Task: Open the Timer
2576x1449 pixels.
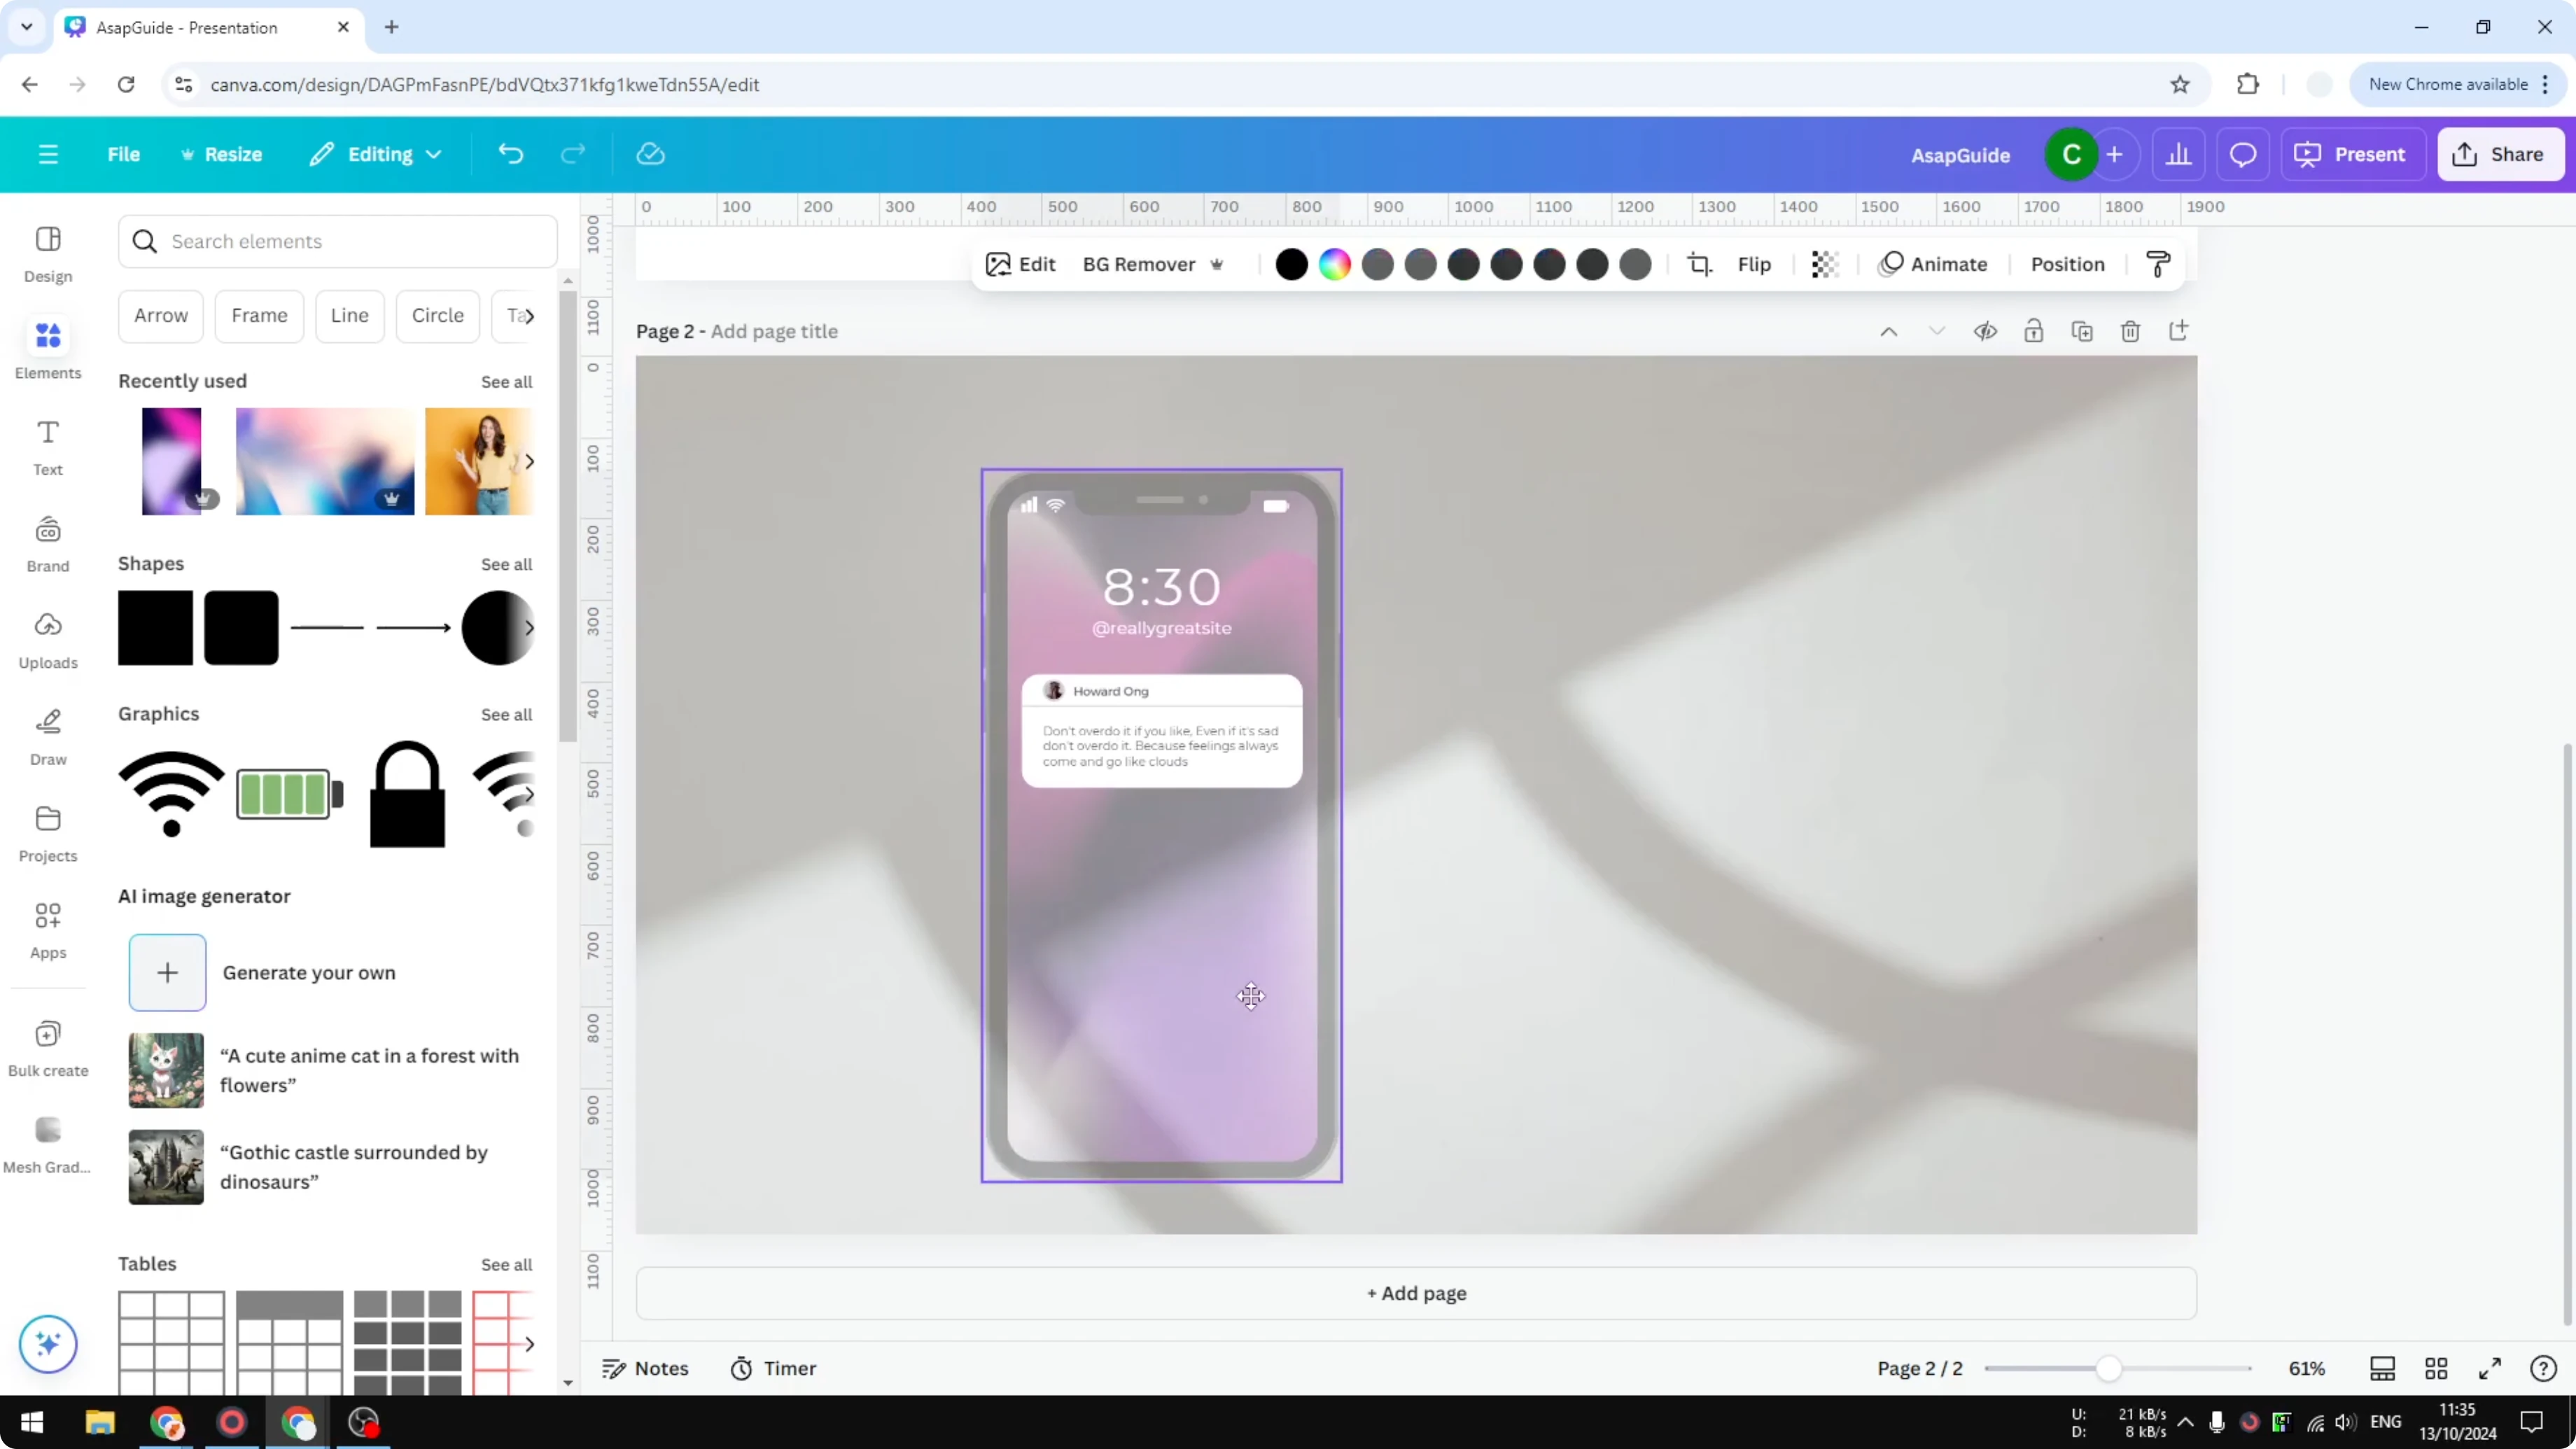Action: click(x=773, y=1368)
